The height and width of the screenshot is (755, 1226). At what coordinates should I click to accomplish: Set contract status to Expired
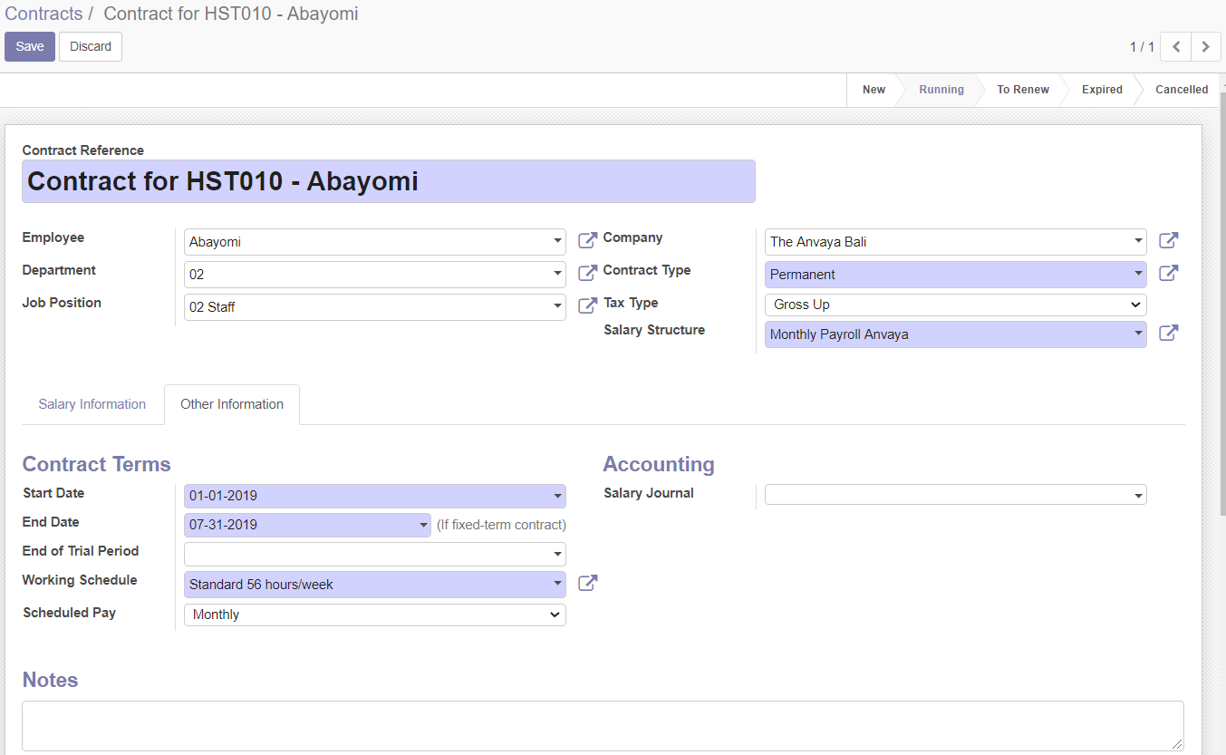[1102, 90]
